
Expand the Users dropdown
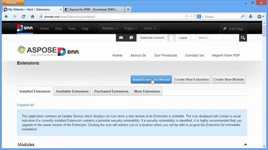coord(149,28)
